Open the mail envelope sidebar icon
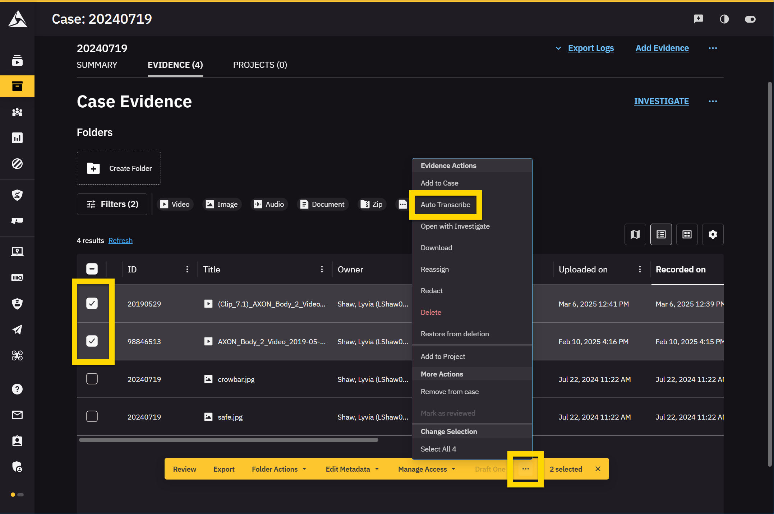The image size is (774, 514). (x=17, y=415)
